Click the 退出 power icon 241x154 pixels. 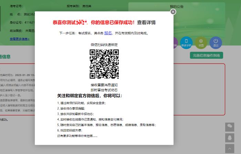pos(216,43)
